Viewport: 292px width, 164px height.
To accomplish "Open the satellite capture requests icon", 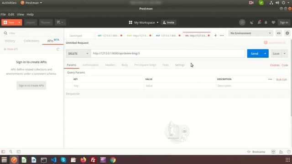I will (252, 22).
